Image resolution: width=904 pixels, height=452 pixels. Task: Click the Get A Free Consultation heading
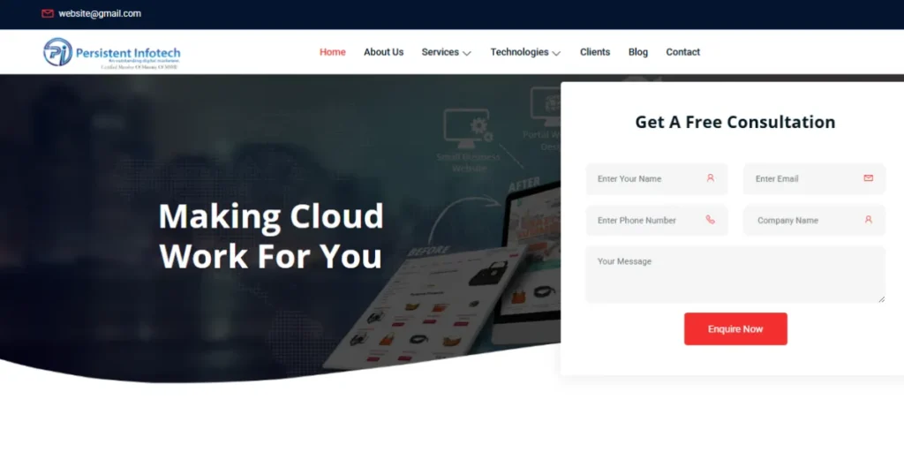tap(735, 122)
